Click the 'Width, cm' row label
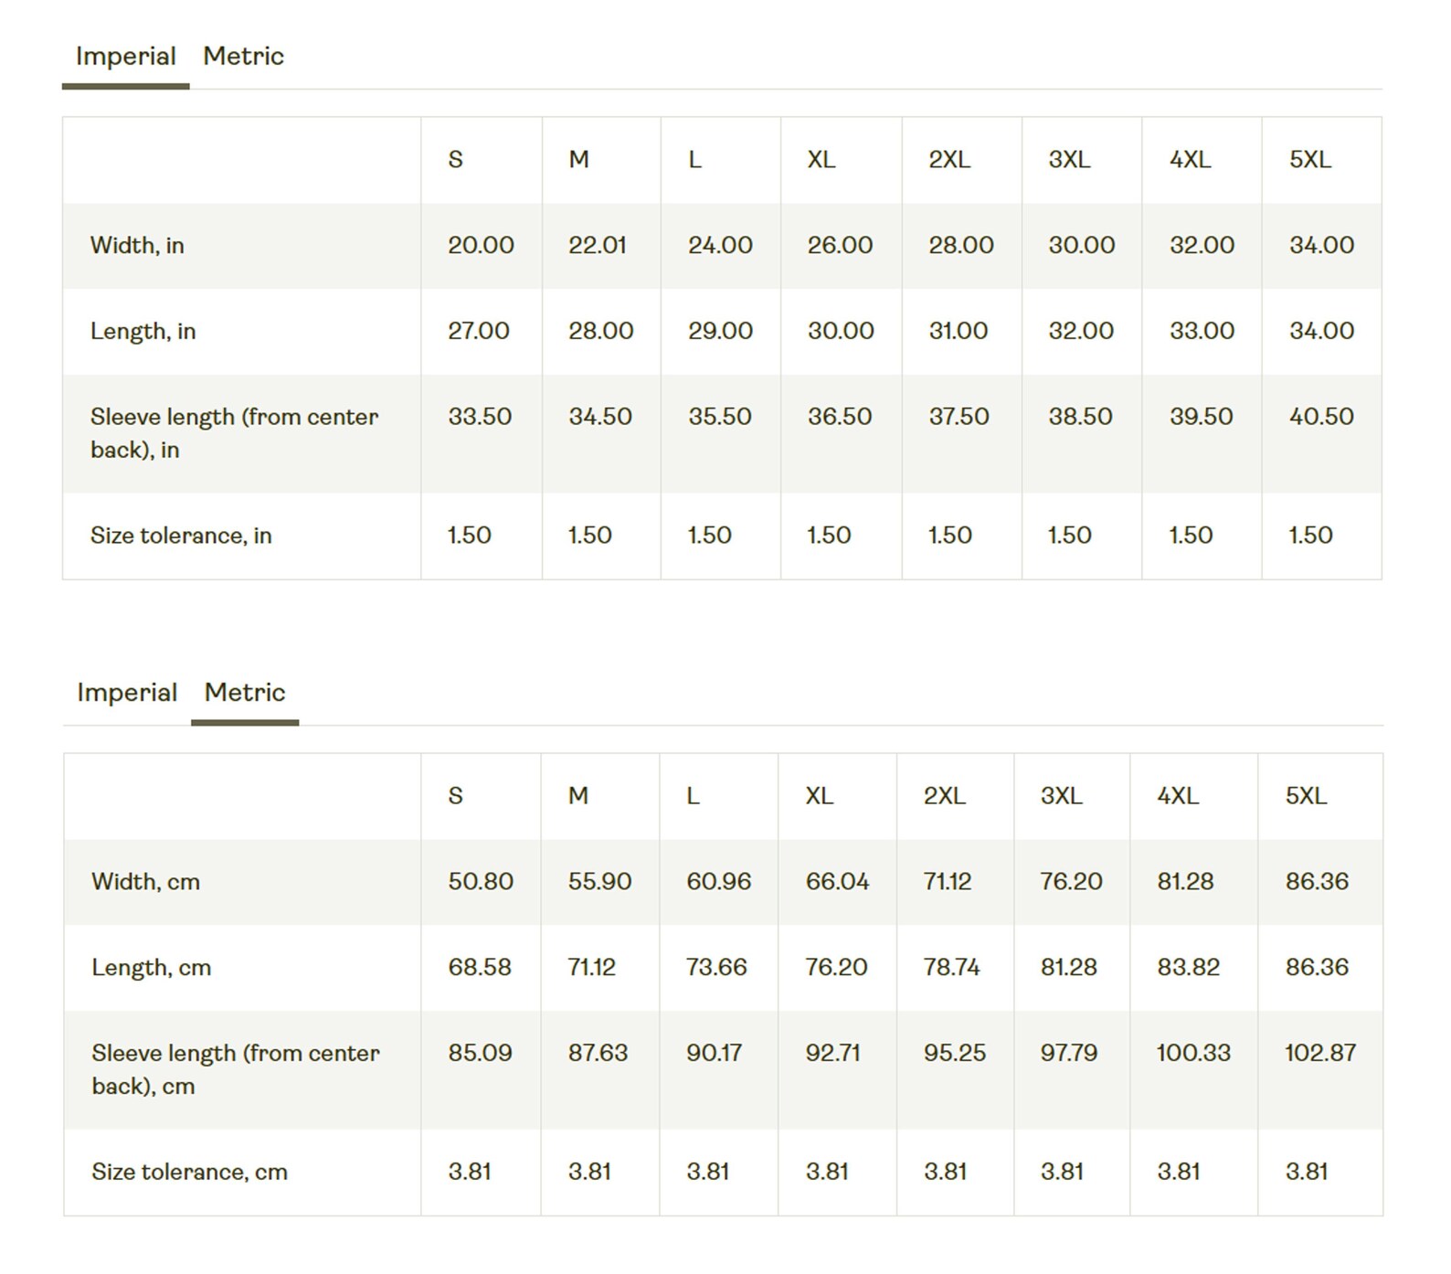This screenshot has width=1451, height=1274. click(145, 882)
